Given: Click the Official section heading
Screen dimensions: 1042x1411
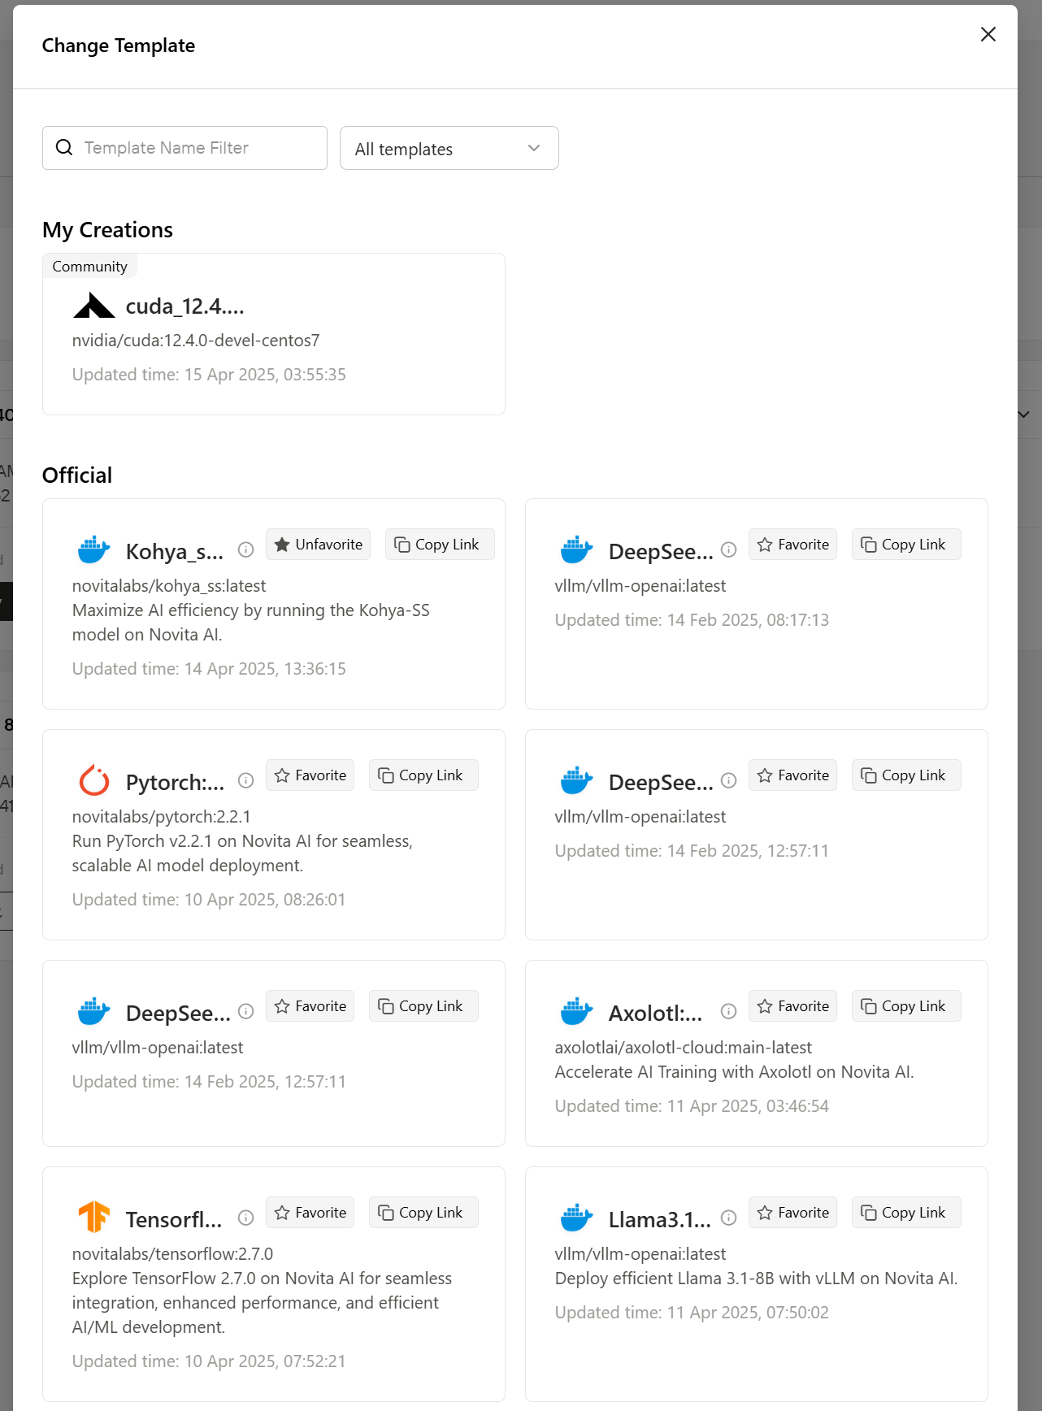Looking at the screenshot, I should 77,475.
